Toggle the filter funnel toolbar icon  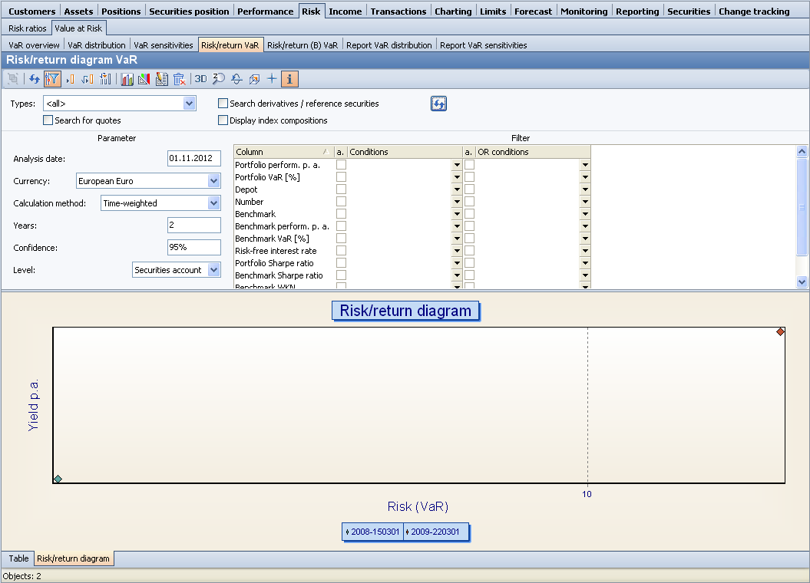52,78
